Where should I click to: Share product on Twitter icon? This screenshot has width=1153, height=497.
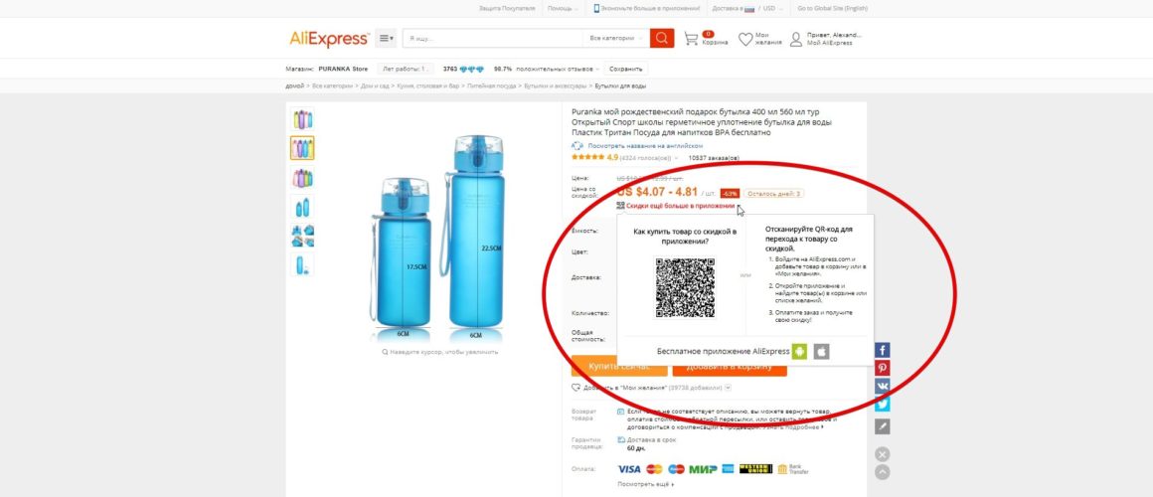(883, 404)
